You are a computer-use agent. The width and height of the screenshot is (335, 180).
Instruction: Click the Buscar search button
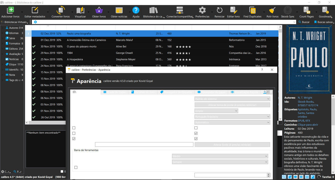[304, 22]
